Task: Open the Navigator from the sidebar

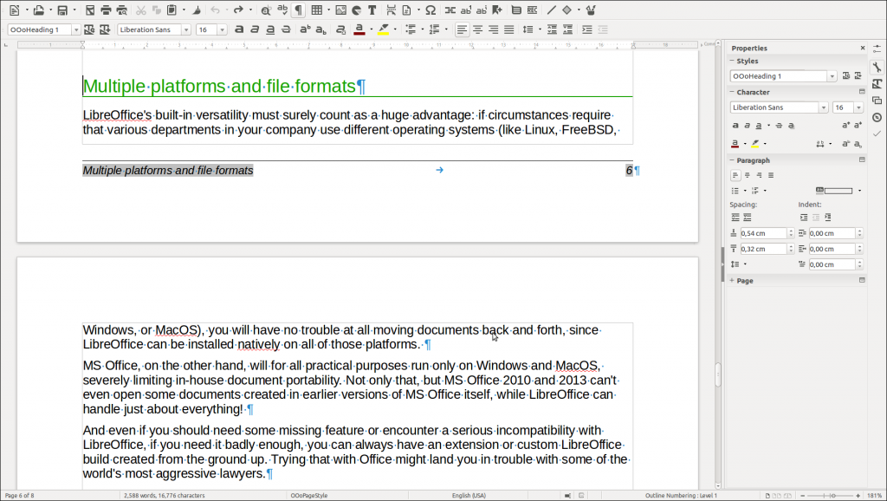Action: [x=877, y=117]
